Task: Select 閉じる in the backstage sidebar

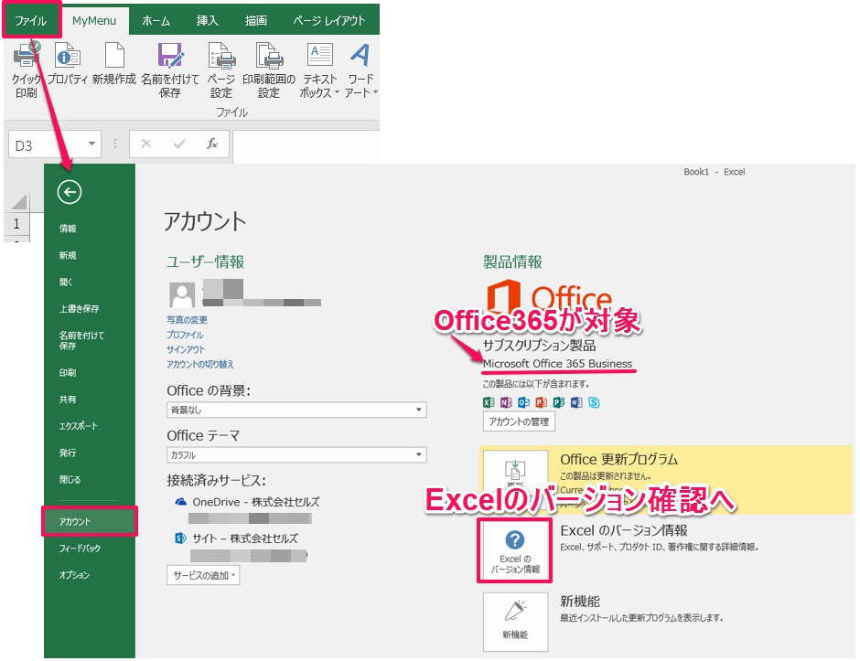Action: [70, 480]
